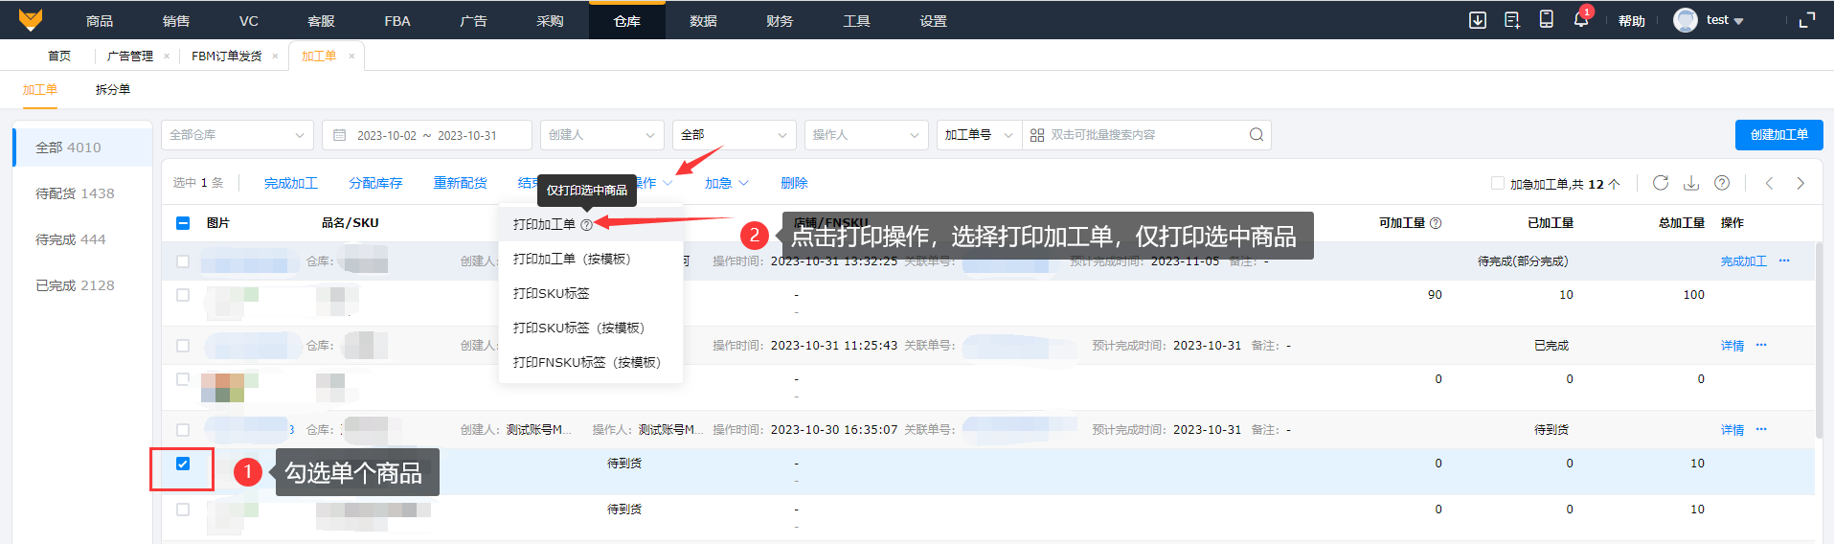
Task: Click 完成加工 in batch toolbar
Action: pos(291,183)
